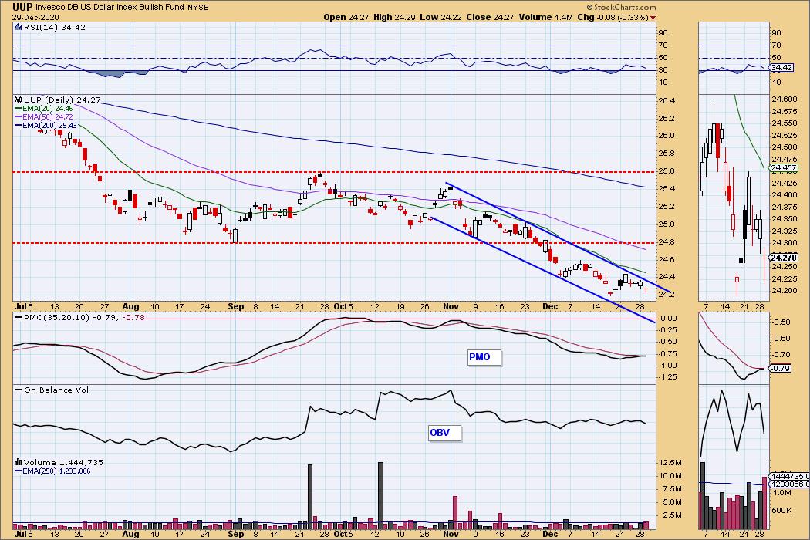Viewport: 810px width, 540px height.
Task: Open the StockCharts.com watermark link
Action: 622,7
